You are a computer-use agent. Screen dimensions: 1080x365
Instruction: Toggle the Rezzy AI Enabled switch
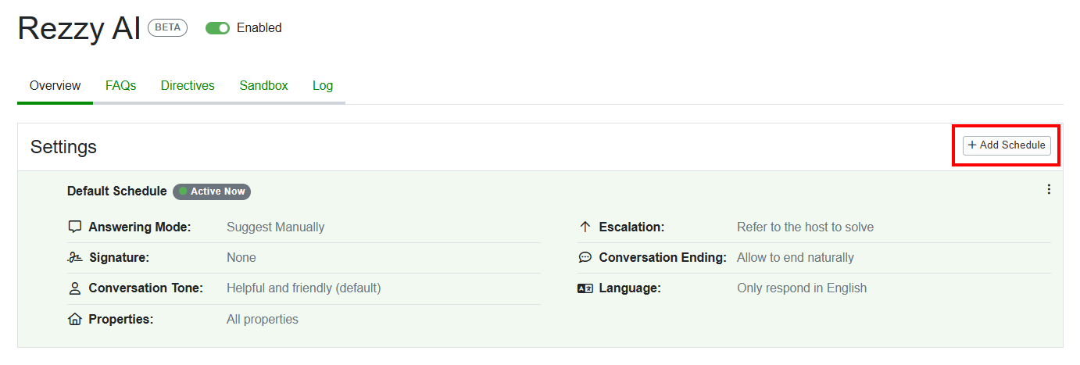tap(217, 28)
